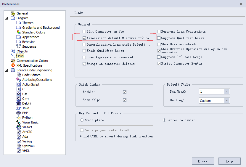This screenshot has height=167, width=246.
Task: Collapse the Diagram tree node
Action: pos(7,18)
